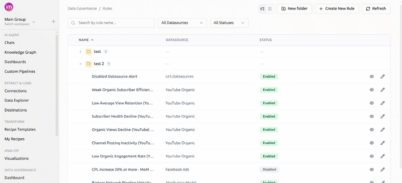Click the test 2 folder icon
This screenshot has width=402, height=183.
coord(88,64)
